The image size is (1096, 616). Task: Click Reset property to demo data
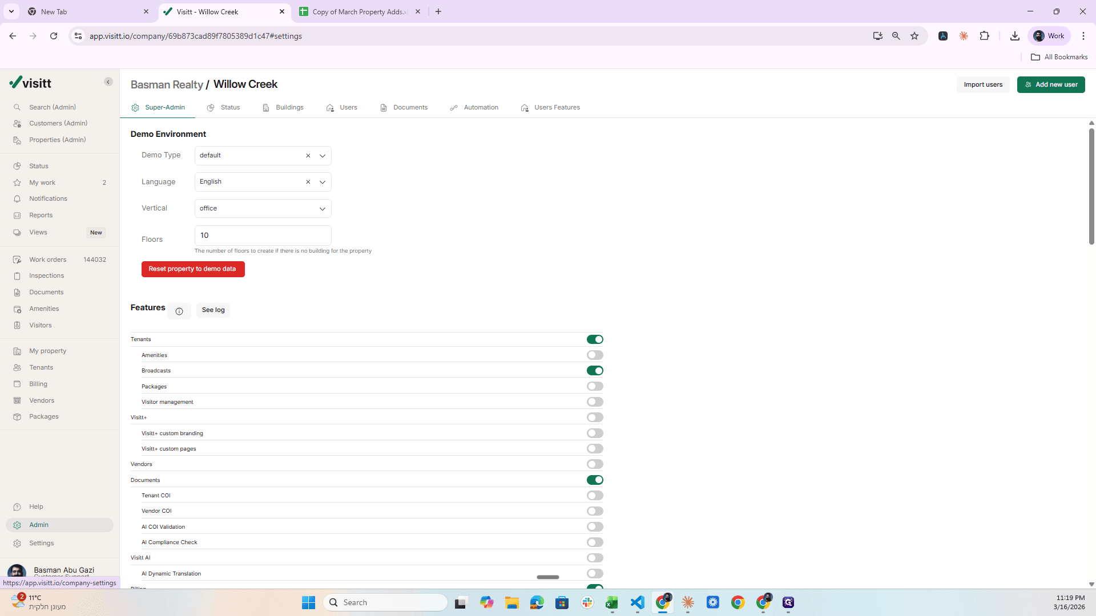click(x=193, y=269)
